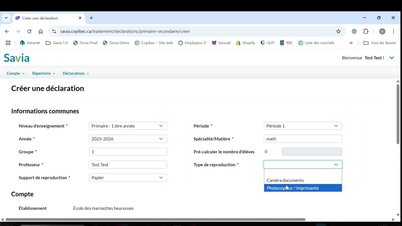This screenshot has width=402, height=226.
Task: Go forward to the next page
Action: coord(18,31)
